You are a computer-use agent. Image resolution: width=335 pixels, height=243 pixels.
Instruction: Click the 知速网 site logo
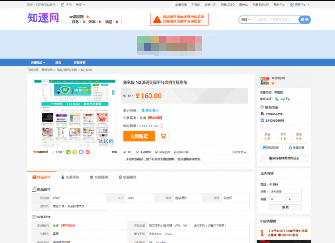[43, 18]
